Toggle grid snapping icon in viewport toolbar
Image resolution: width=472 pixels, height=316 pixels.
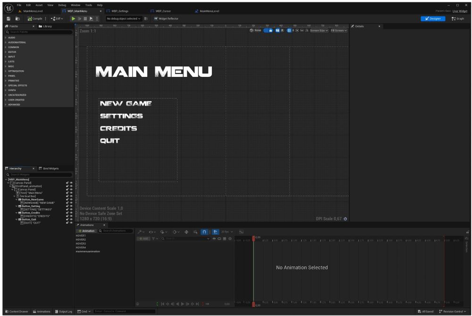(289, 30)
